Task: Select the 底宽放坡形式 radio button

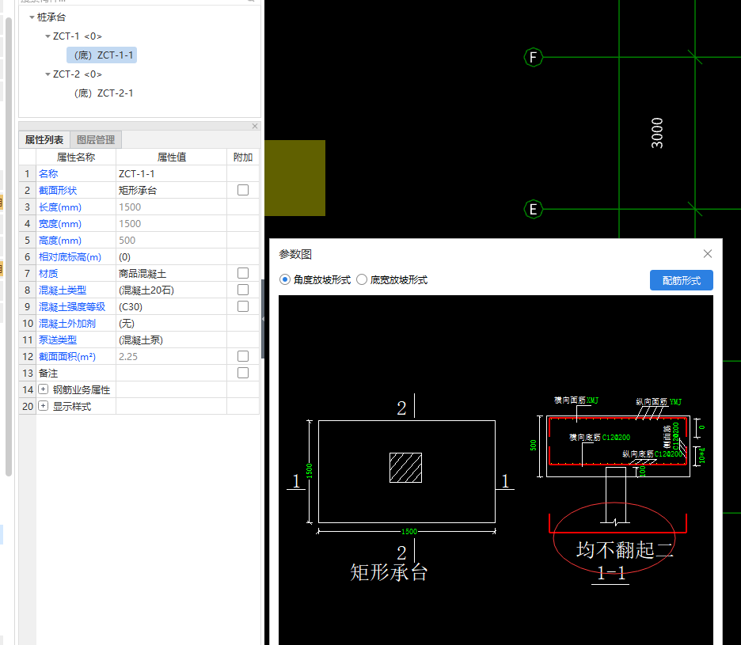Action: (x=362, y=279)
